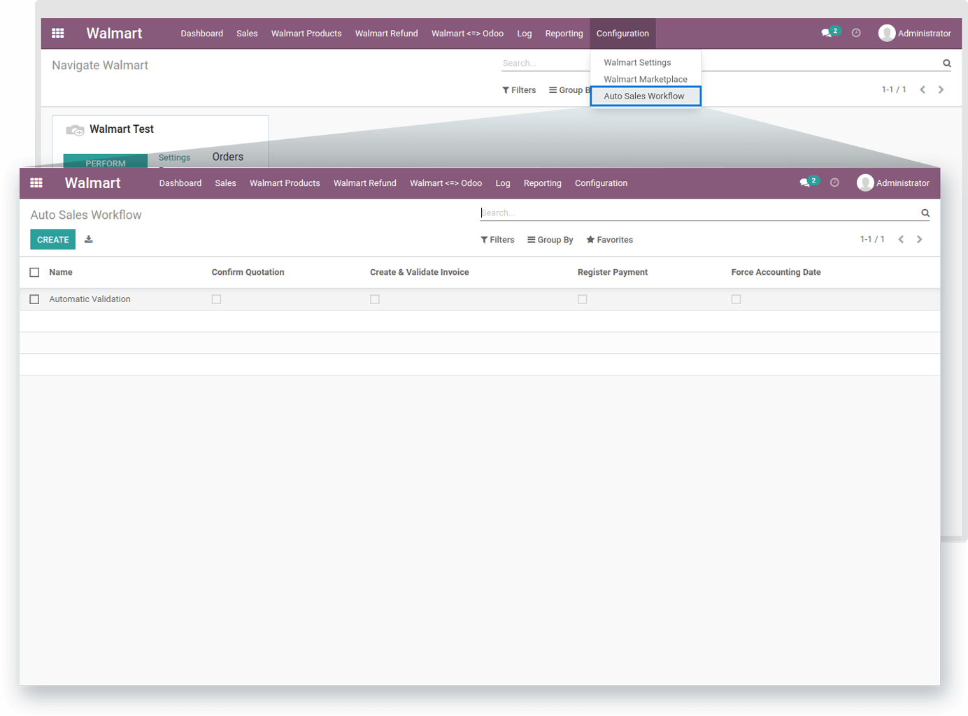Viewport: 968px width, 716px height.
Task: Toggle Force Accounting Date checkbox
Action: 736,299
